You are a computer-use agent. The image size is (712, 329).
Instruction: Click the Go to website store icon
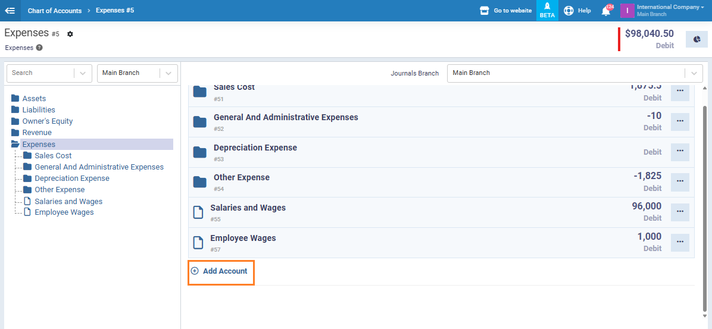coord(485,11)
